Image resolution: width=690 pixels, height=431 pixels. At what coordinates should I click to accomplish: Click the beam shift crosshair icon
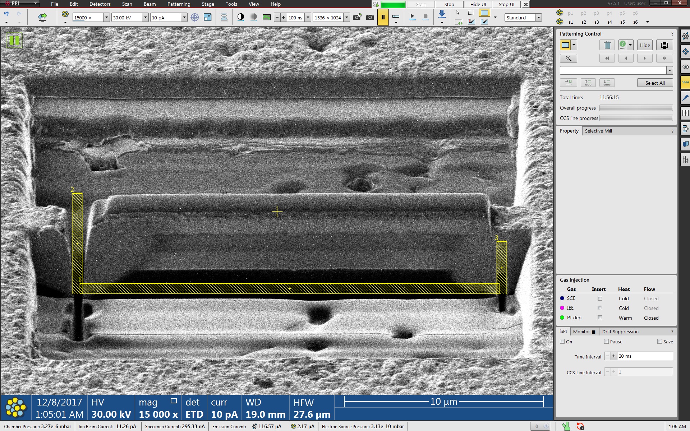point(194,17)
